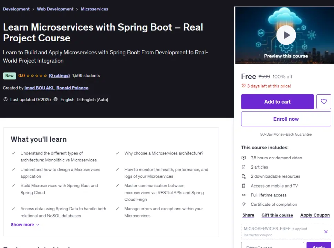Click '7.5 hours on-demand video' text

[x=276, y=158]
